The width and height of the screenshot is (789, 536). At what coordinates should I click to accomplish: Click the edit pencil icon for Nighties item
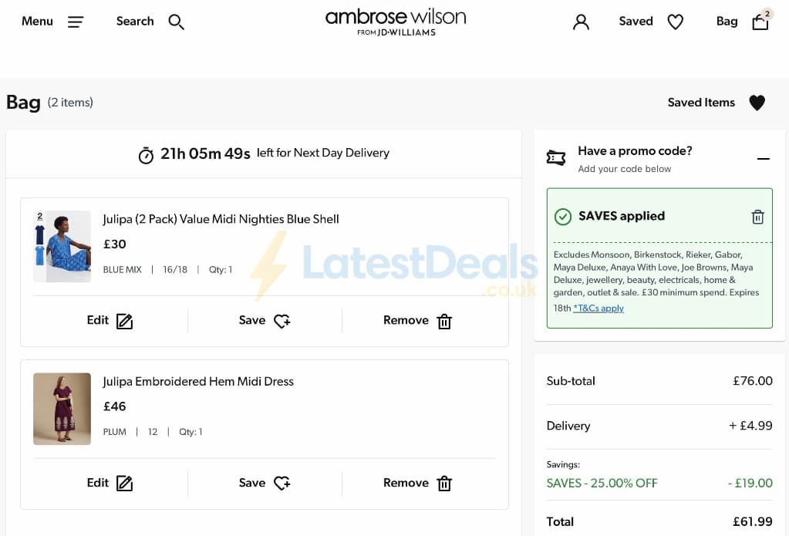tap(124, 321)
